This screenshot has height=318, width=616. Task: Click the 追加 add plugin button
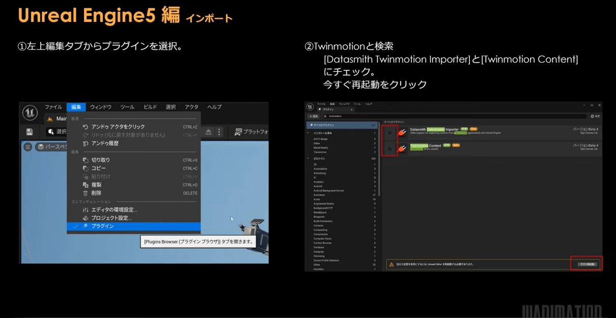314,116
